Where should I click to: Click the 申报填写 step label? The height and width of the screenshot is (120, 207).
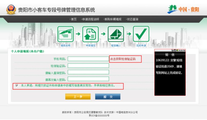[x=91, y=46]
